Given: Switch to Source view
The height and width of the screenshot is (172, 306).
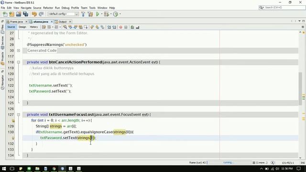Looking at the screenshot, I should (11, 27).
